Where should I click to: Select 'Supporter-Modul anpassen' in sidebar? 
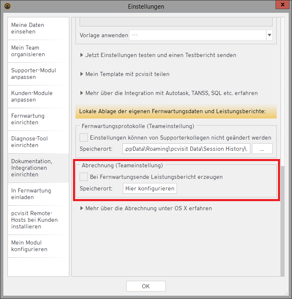(38, 74)
